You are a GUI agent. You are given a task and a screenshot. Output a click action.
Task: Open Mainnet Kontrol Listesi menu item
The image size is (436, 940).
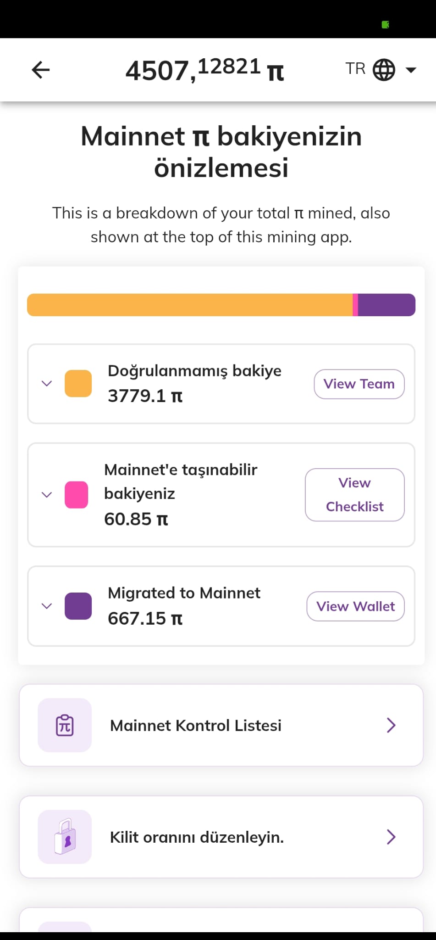221,725
